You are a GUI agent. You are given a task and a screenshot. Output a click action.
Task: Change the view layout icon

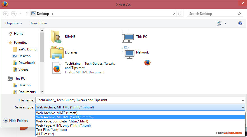pyautogui.click(x=219, y=23)
